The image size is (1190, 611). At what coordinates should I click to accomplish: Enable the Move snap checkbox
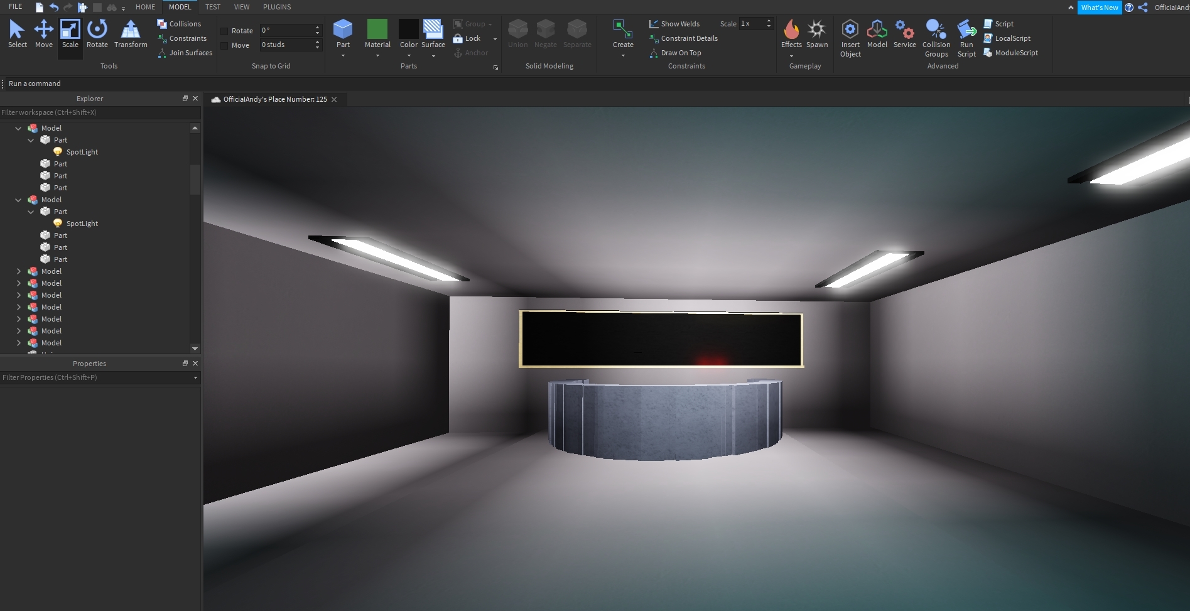[x=224, y=45]
